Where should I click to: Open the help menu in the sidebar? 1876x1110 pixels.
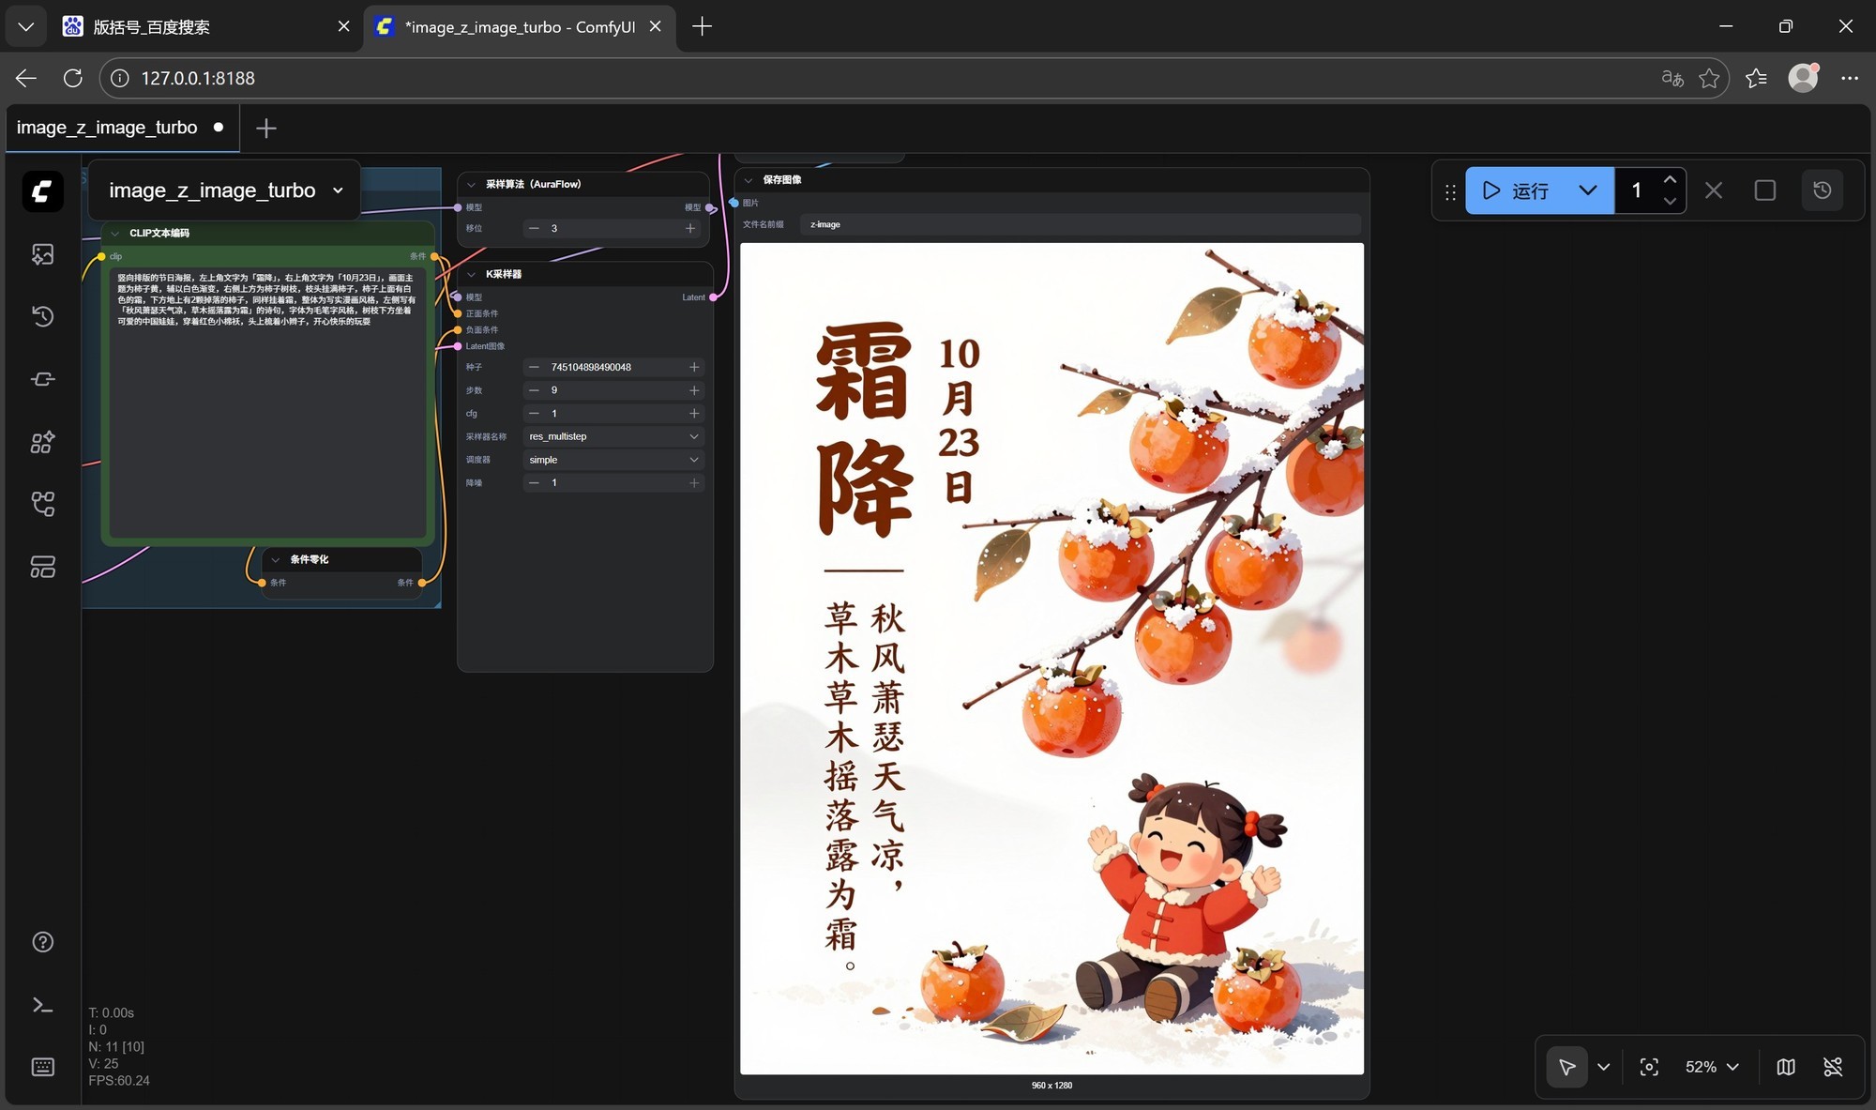(42, 941)
